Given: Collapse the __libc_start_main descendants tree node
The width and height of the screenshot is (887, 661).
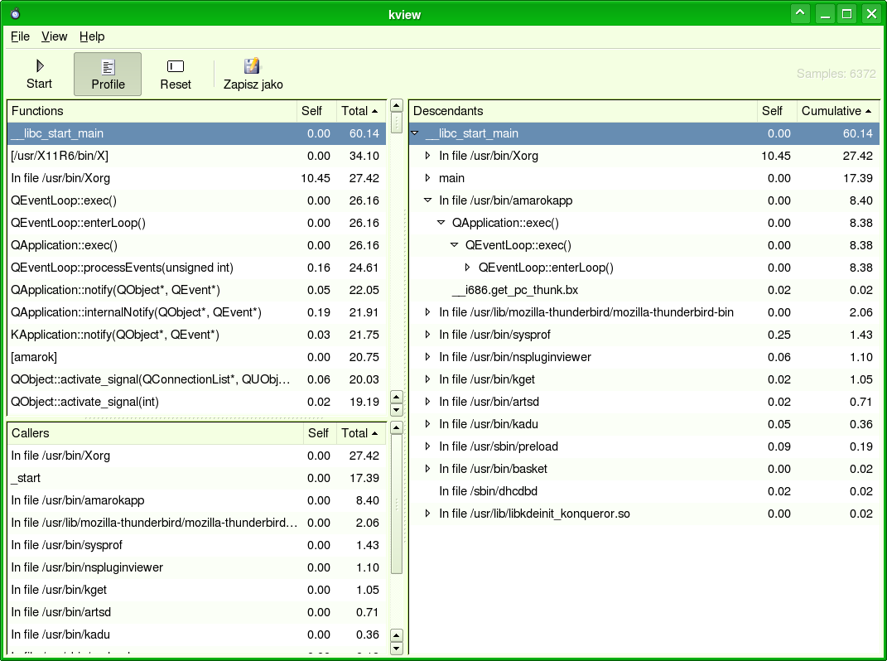Looking at the screenshot, I should click(x=415, y=133).
